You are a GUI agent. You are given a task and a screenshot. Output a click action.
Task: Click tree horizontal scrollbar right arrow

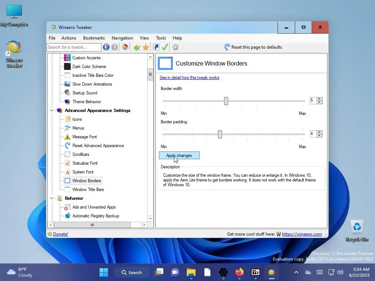tap(144, 225)
